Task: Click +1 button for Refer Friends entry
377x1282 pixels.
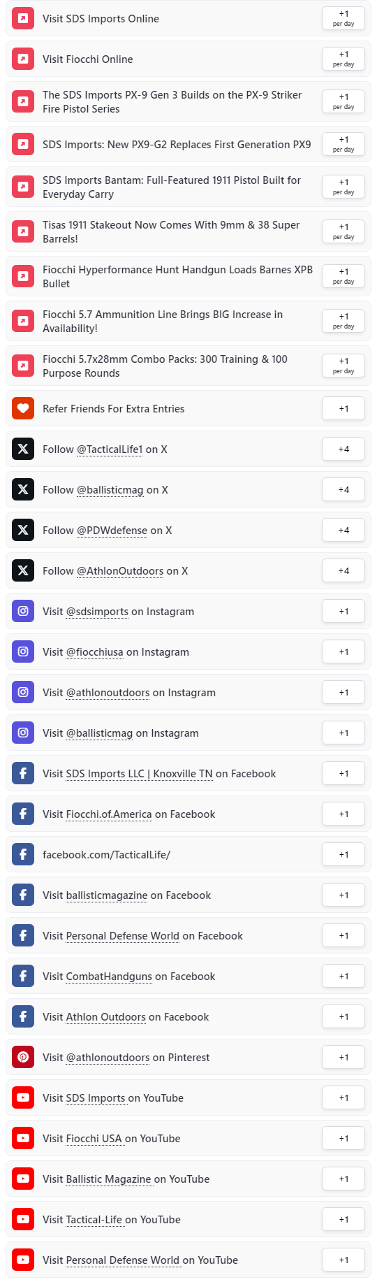Action: (x=343, y=409)
